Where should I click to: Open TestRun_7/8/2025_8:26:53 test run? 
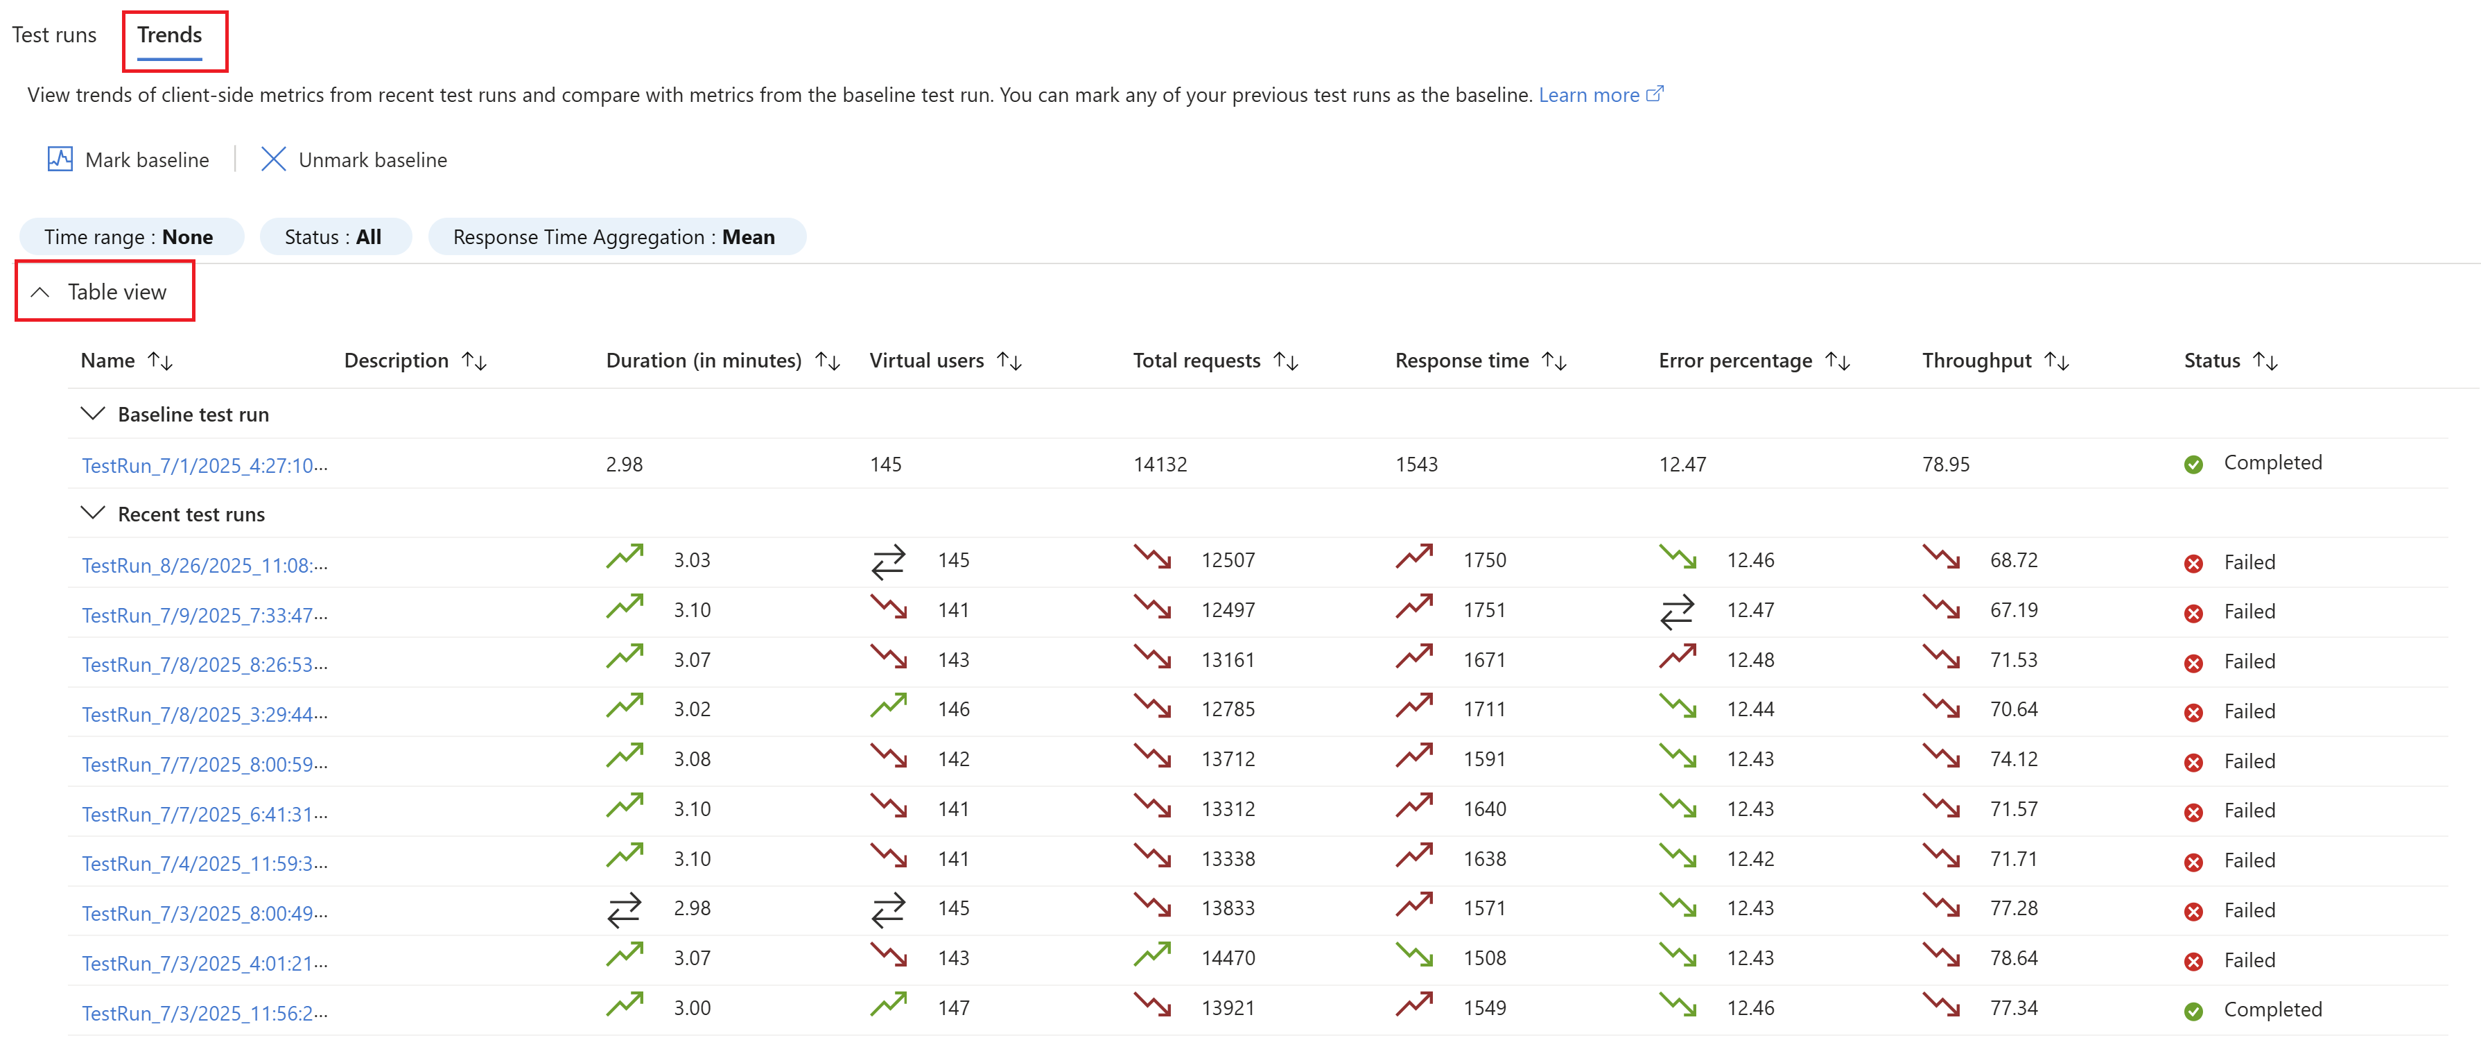pyautogui.click(x=204, y=664)
